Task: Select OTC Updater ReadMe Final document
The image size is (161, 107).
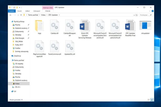Action: 130,28
